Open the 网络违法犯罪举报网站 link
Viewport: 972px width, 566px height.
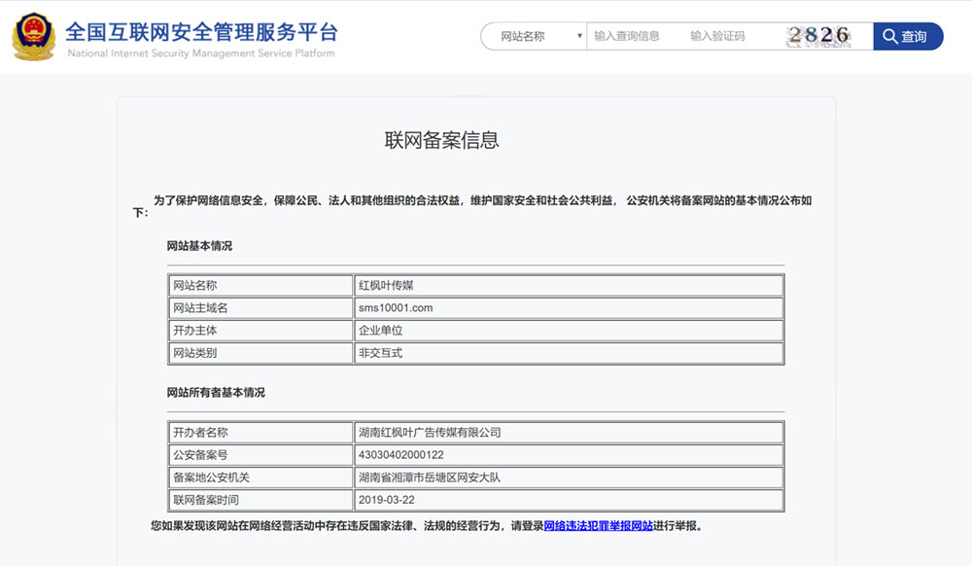click(x=598, y=526)
